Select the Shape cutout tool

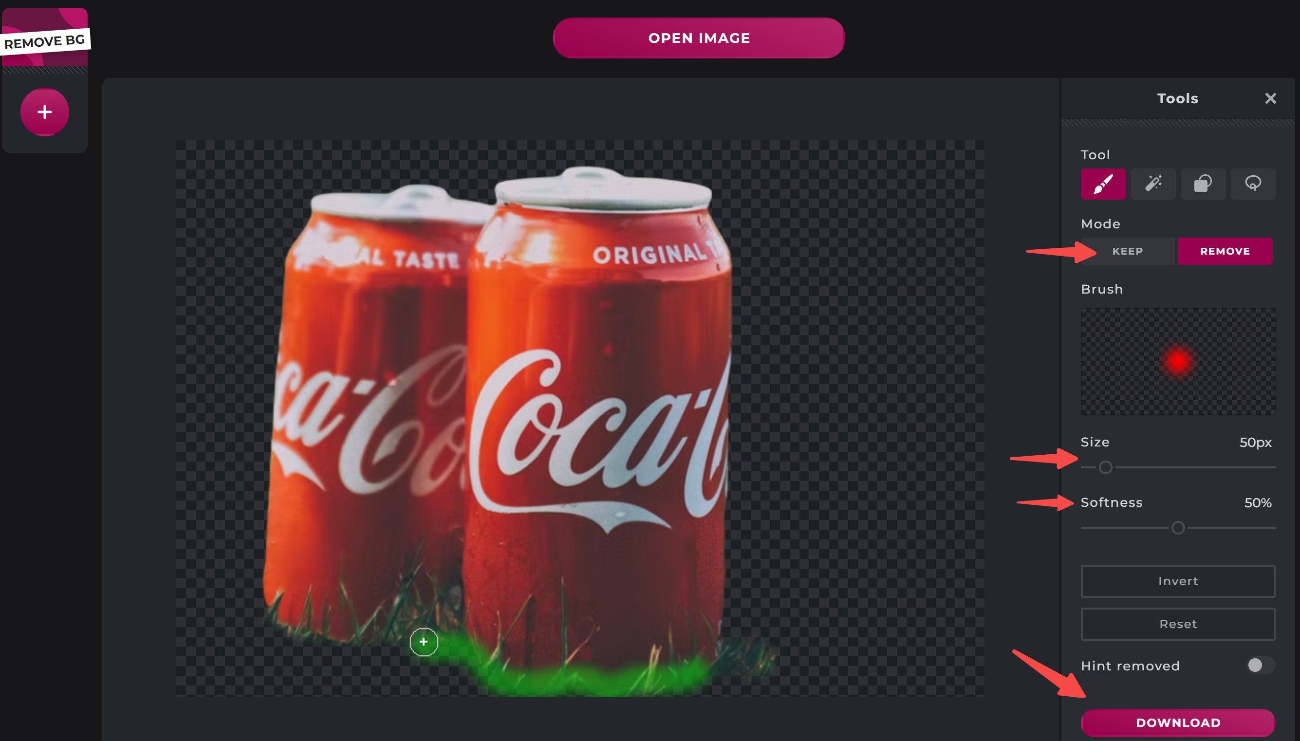[1203, 184]
